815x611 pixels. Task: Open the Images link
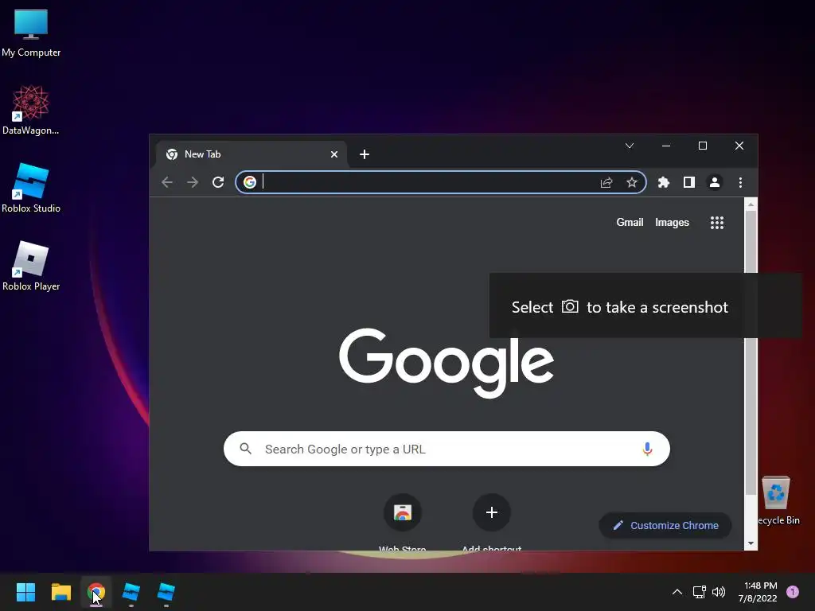[x=672, y=223]
